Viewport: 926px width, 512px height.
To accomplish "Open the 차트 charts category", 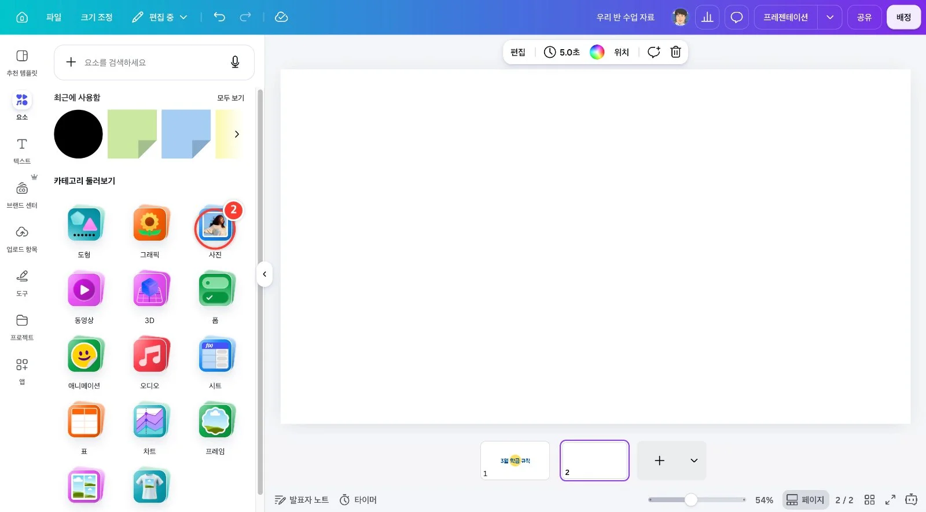I will click(x=150, y=428).
